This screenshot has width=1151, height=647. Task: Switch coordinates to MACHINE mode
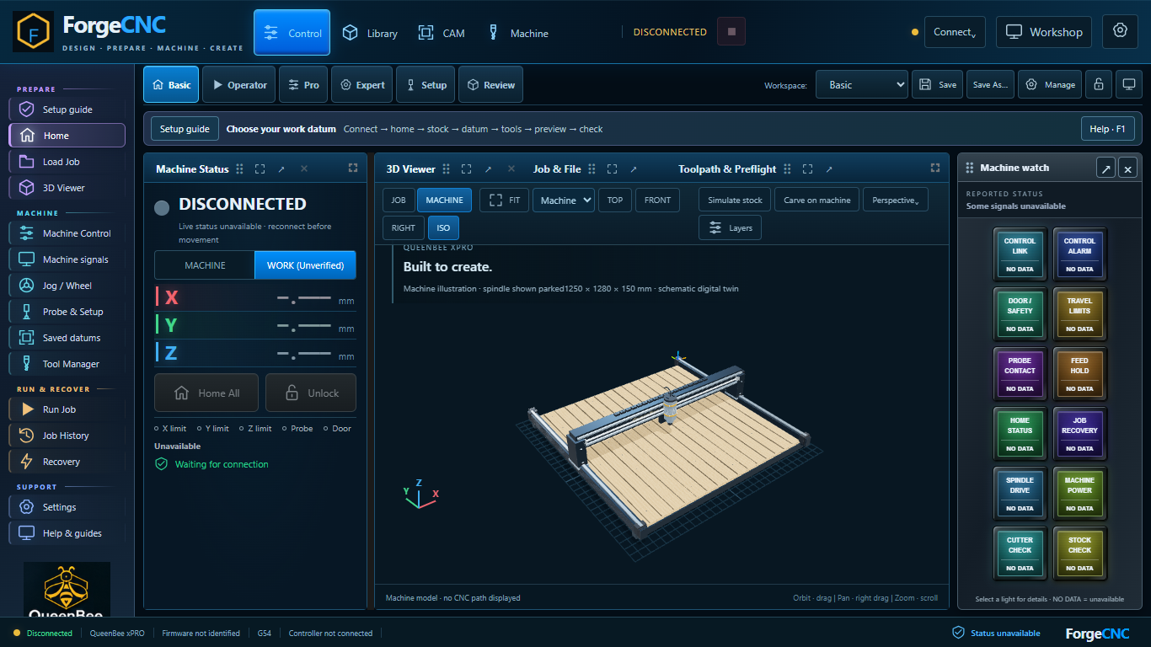coord(205,265)
